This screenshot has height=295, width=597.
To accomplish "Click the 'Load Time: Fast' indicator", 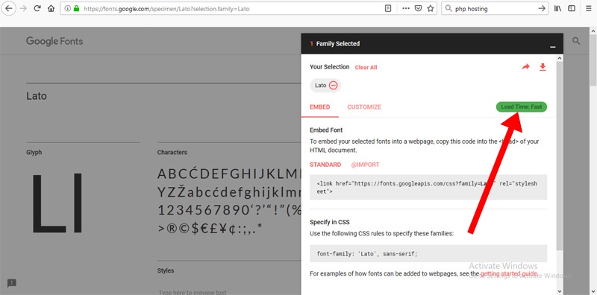I will [521, 107].
